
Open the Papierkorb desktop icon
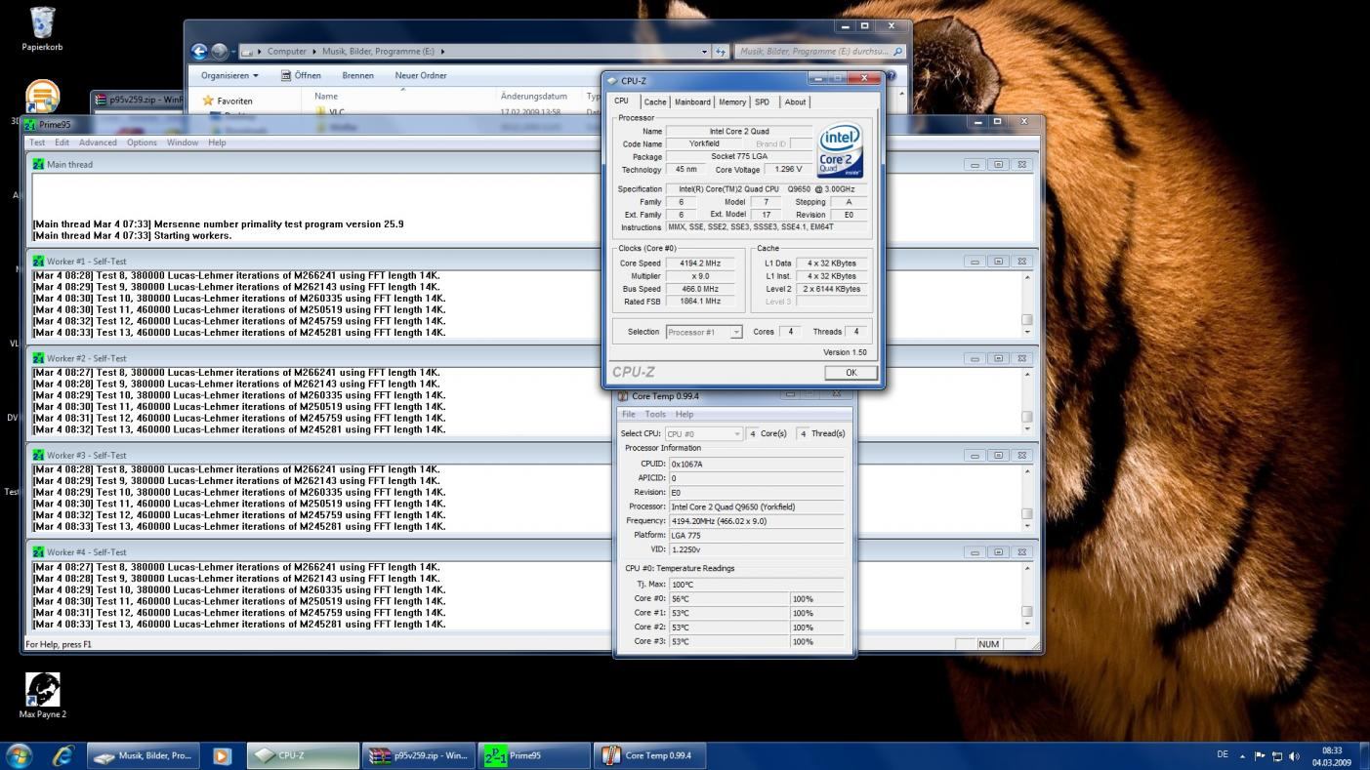[x=42, y=28]
